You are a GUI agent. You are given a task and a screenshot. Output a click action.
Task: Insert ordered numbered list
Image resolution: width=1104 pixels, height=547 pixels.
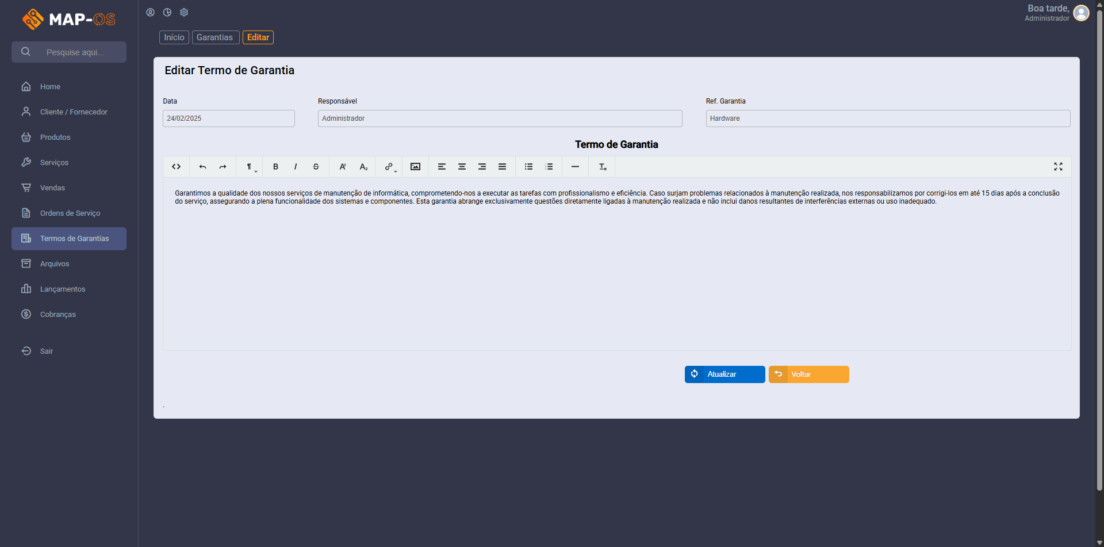coord(549,167)
